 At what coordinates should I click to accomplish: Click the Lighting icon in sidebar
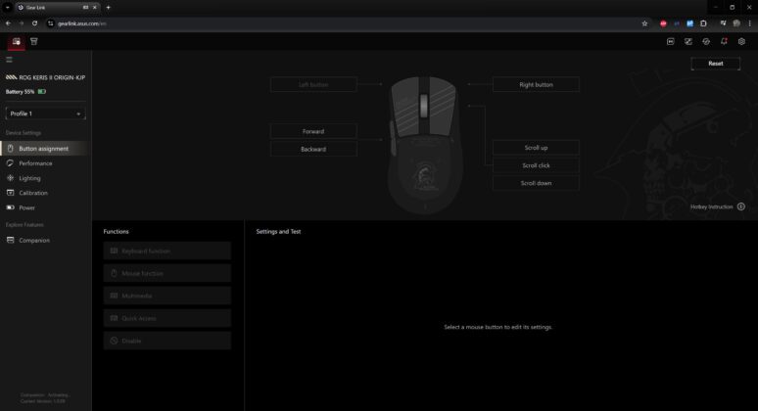point(10,178)
